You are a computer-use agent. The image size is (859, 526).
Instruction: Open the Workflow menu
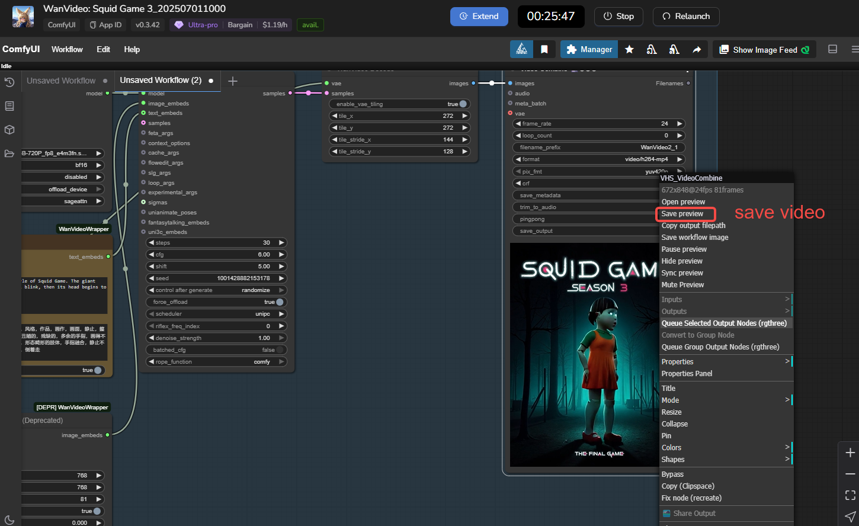67,49
